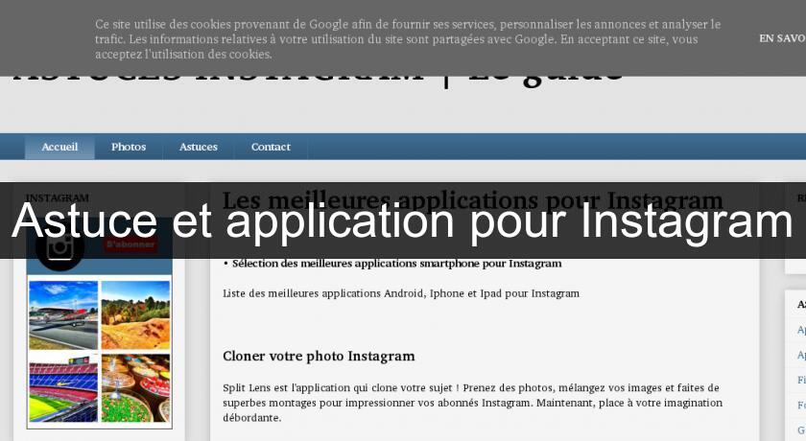
Task: Click the red S'abonner button
Action: [x=130, y=244]
